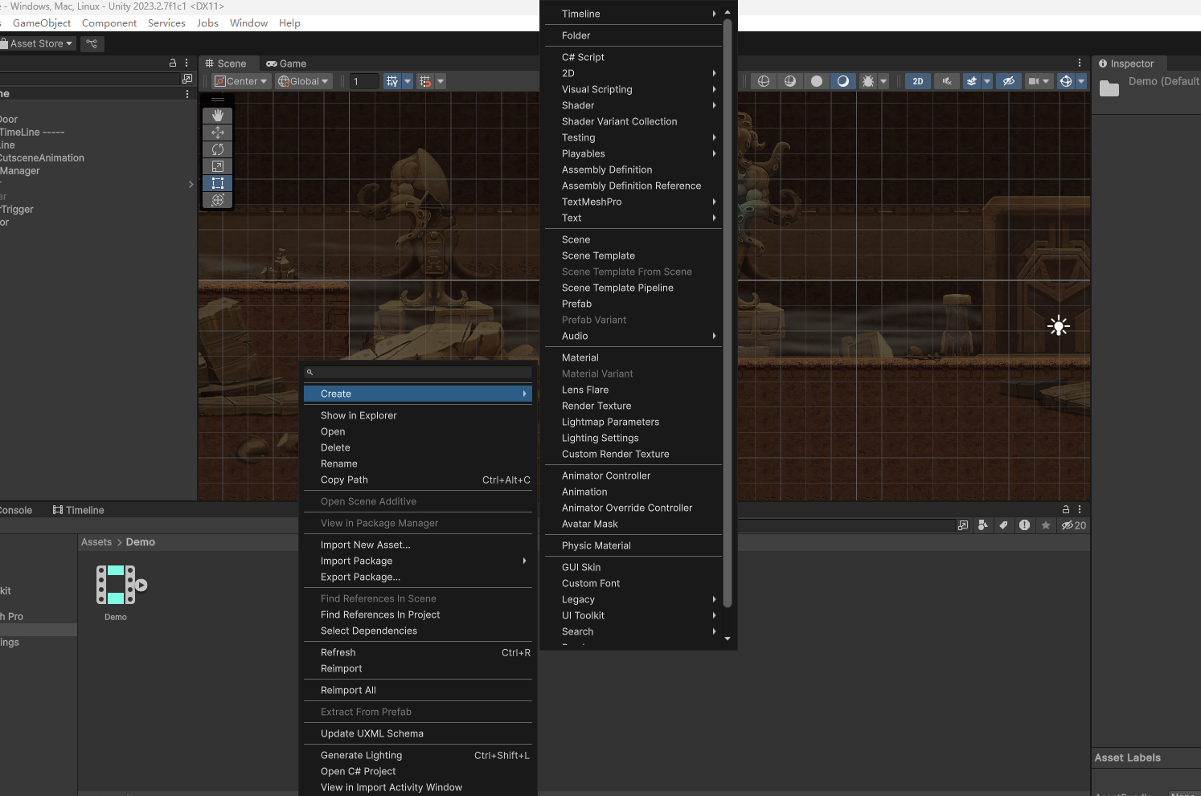Select the Rect tool
This screenshot has width=1201, height=796.
217,183
